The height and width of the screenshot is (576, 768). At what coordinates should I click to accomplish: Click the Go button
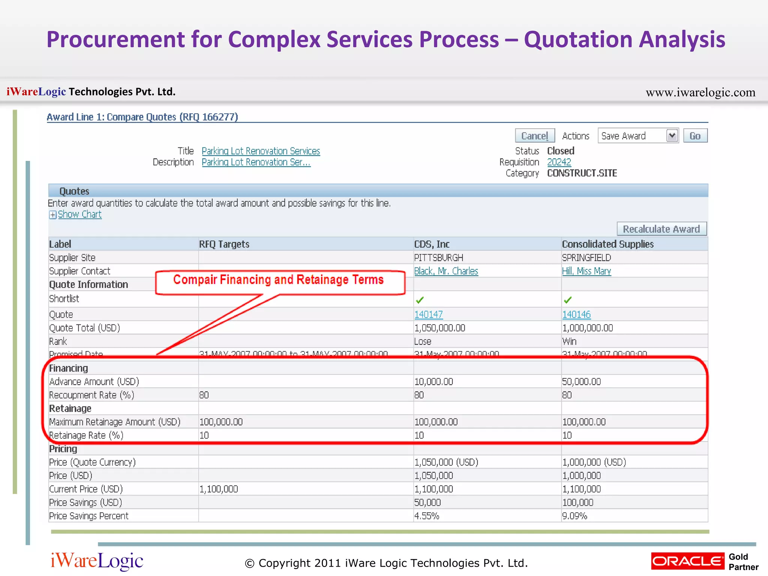[695, 136]
